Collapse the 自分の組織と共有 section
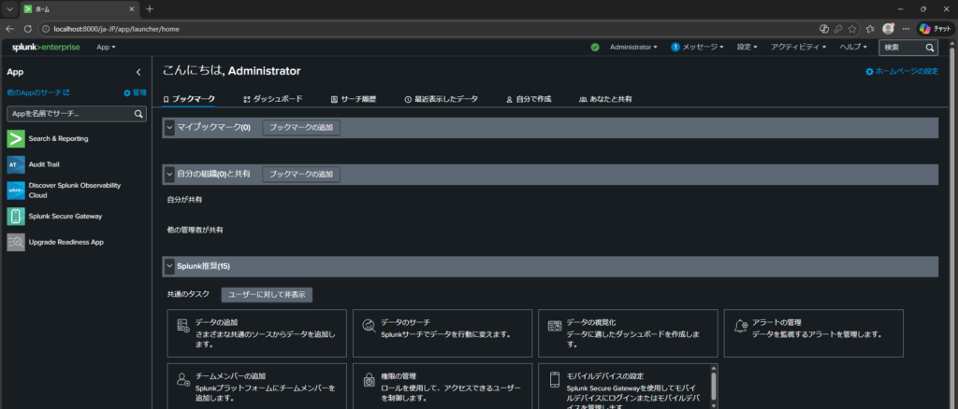 [169, 174]
